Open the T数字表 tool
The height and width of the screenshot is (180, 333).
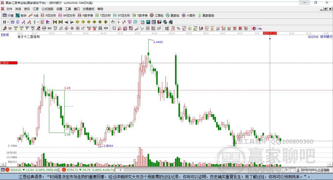click(140, 16)
